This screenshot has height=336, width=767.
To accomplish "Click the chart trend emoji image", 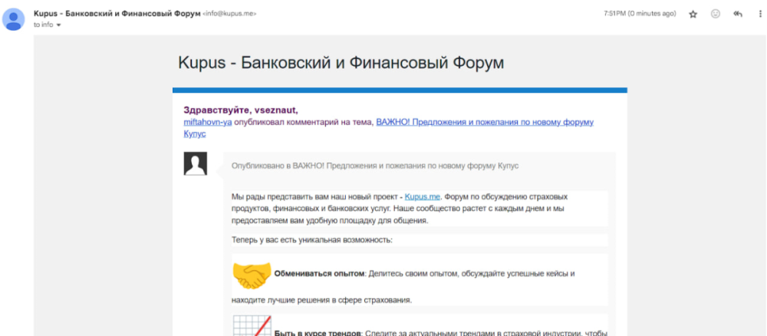I will coord(252,325).
